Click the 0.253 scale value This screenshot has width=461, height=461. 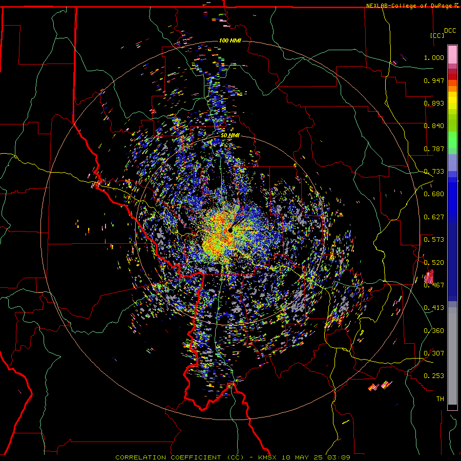(x=434, y=376)
